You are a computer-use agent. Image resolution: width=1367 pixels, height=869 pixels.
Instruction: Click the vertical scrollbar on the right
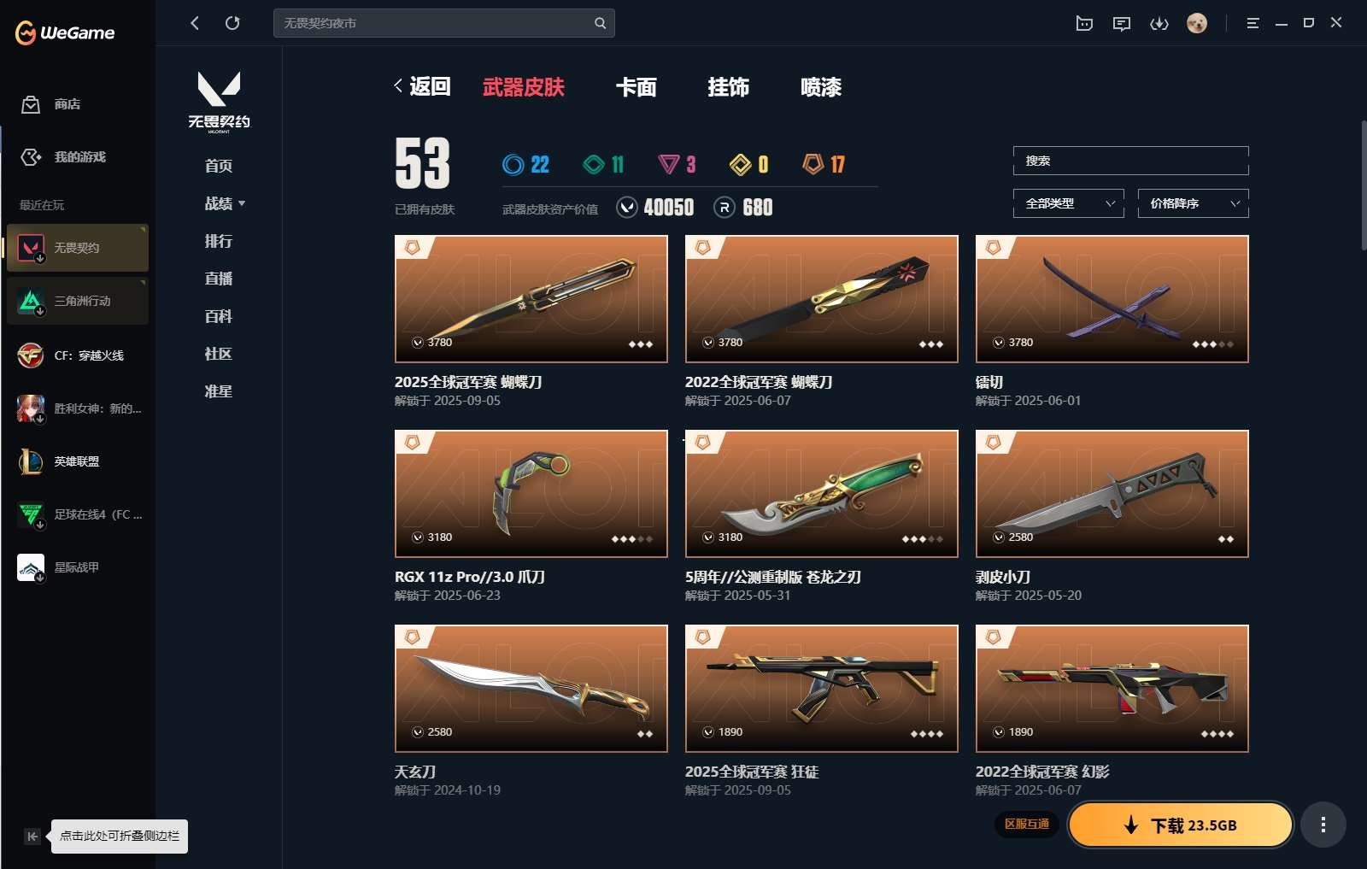pyautogui.click(x=1364, y=185)
